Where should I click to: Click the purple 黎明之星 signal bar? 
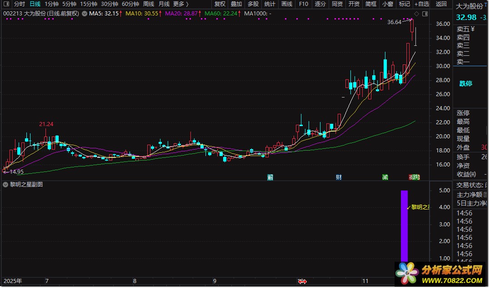coord(404,227)
